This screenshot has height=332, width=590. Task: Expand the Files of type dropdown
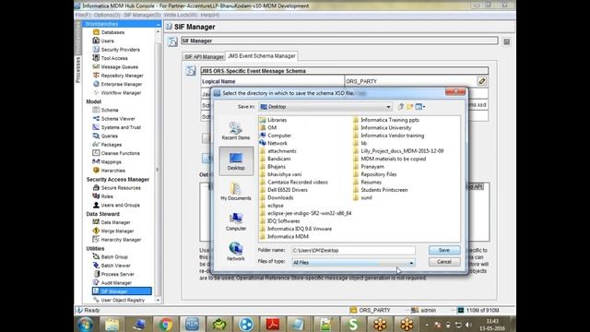coord(411,263)
